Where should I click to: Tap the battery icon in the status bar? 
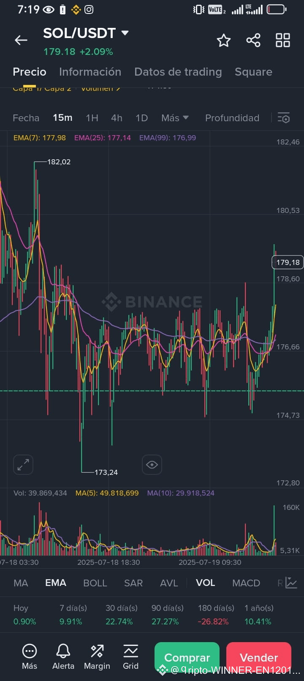coord(277,9)
